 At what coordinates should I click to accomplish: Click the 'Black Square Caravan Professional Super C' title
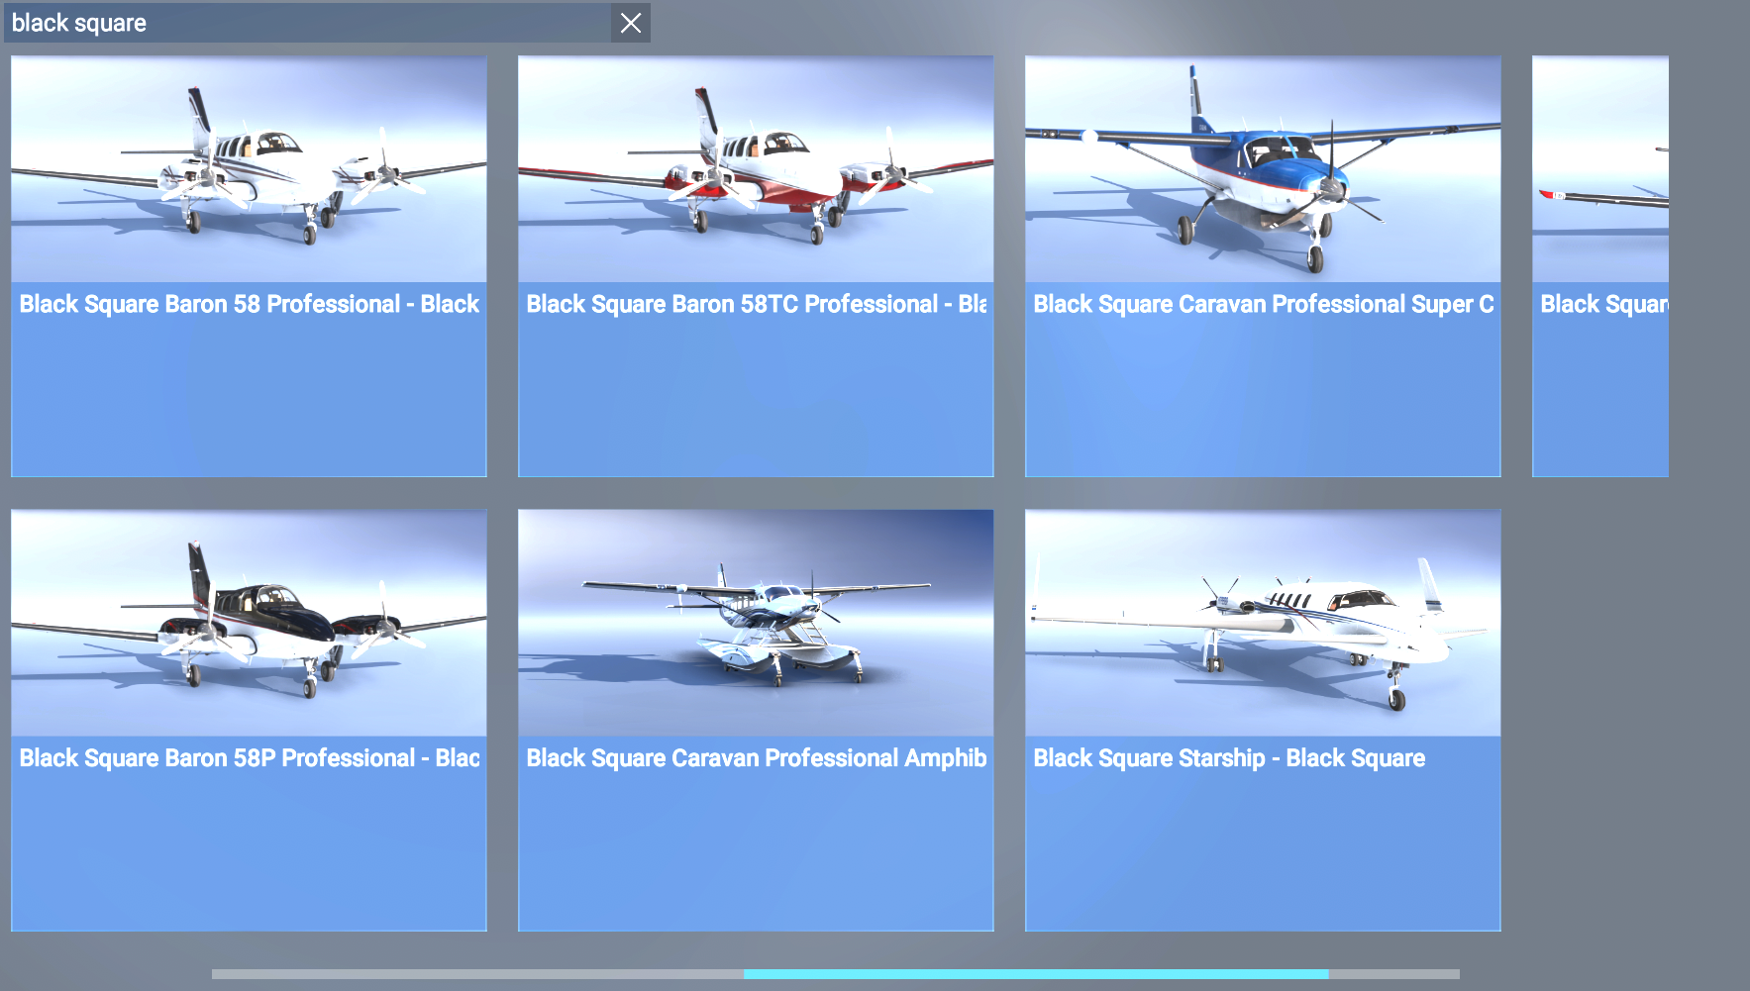click(x=1263, y=304)
